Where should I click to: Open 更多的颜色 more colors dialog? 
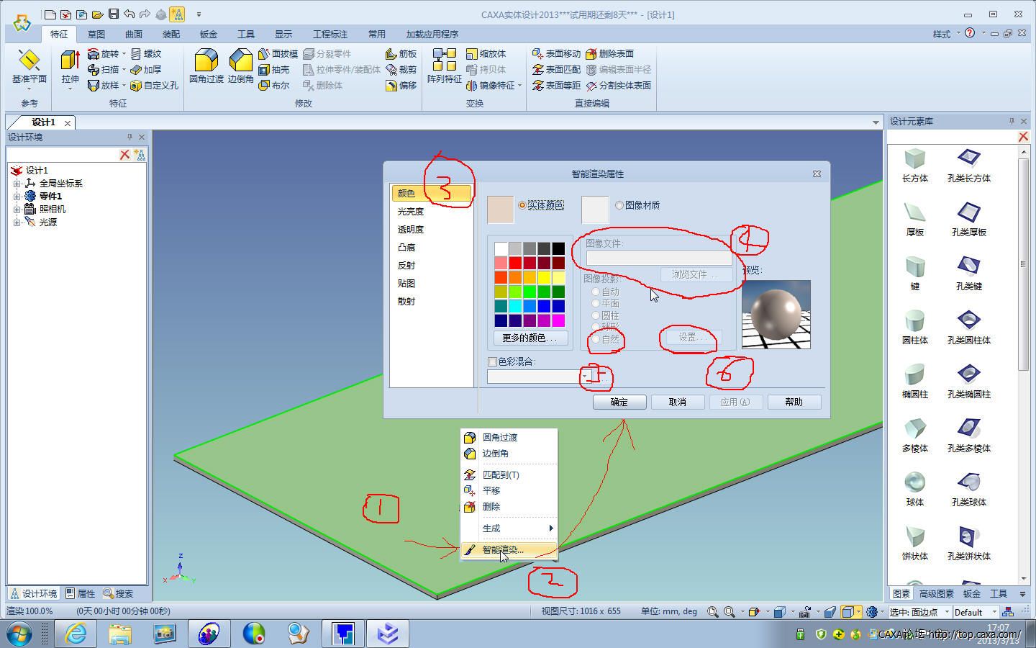point(530,338)
